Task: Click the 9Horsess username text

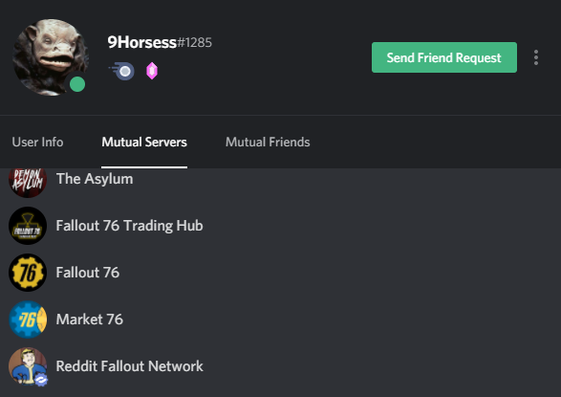Action: pyautogui.click(x=142, y=42)
